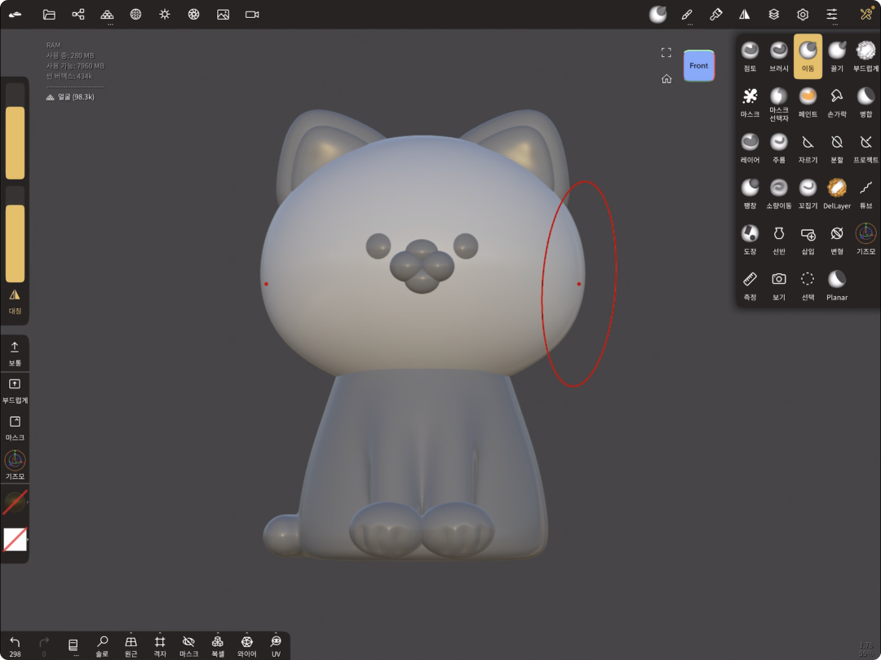The width and height of the screenshot is (881, 660).
Task: Open the camera settings menu
Action: point(252,14)
